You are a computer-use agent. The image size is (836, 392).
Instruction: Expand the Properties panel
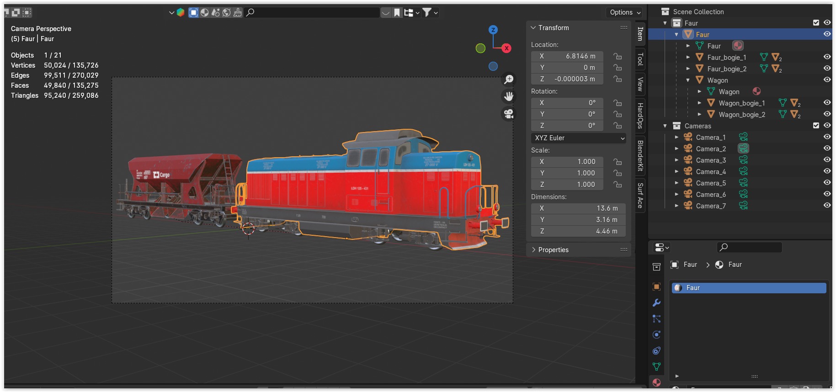533,250
